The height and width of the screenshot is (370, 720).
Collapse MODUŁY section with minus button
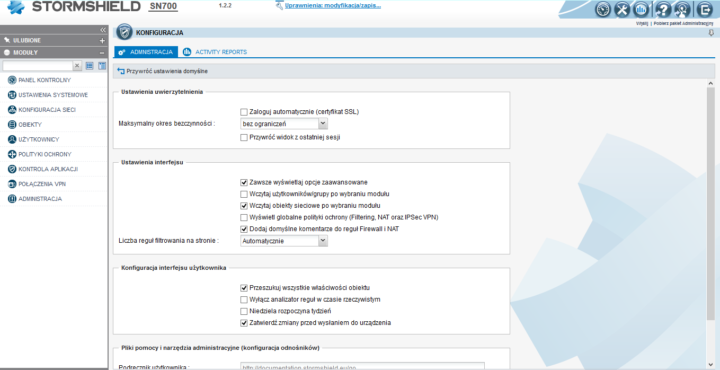click(102, 52)
